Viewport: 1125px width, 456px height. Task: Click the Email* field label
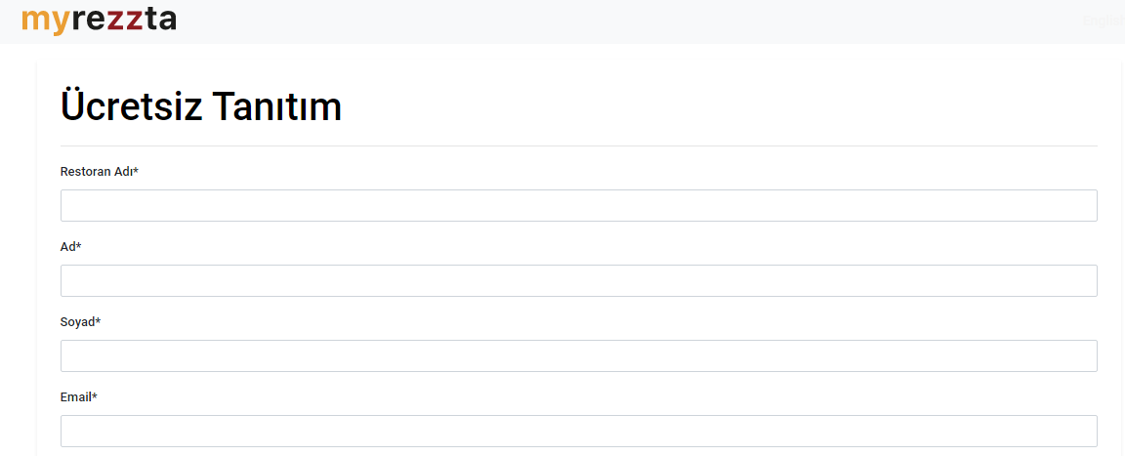point(78,396)
